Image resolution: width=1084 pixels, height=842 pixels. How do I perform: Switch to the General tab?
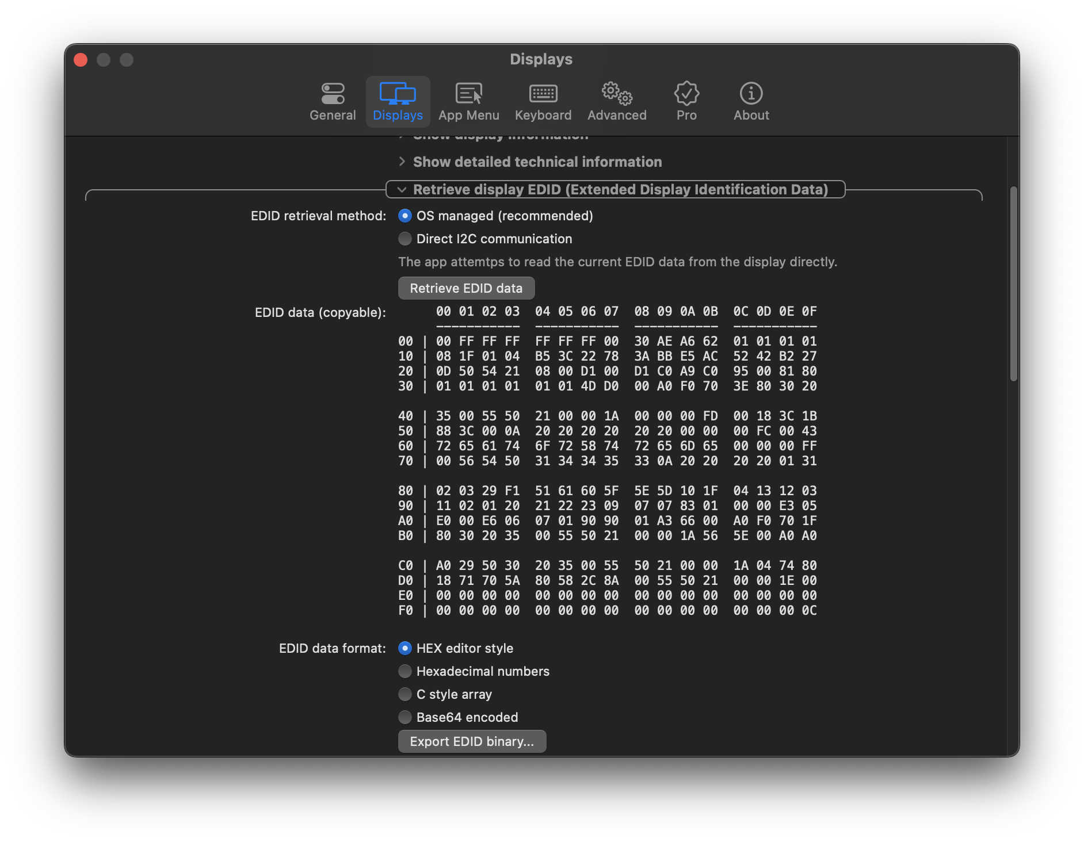[x=332, y=102]
